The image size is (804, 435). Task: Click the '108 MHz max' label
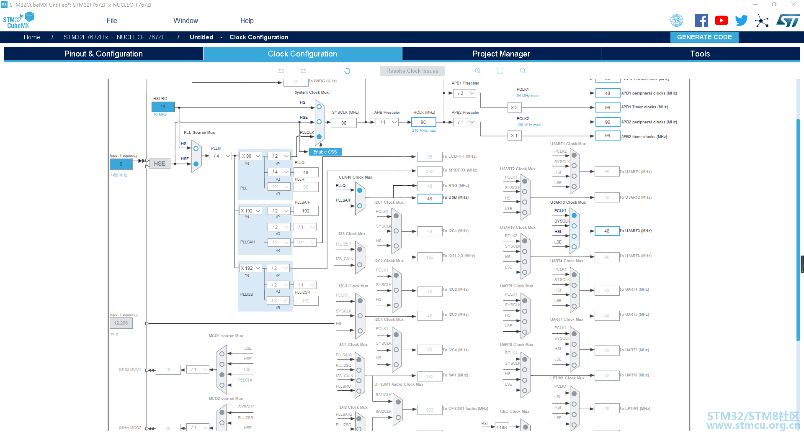point(528,125)
